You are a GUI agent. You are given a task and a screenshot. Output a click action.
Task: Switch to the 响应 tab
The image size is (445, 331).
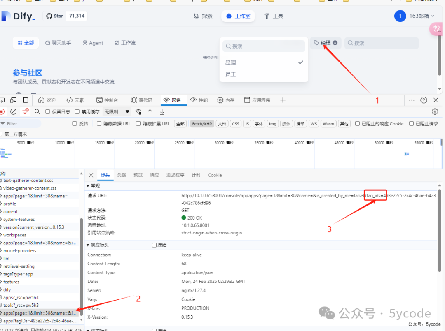coord(155,175)
